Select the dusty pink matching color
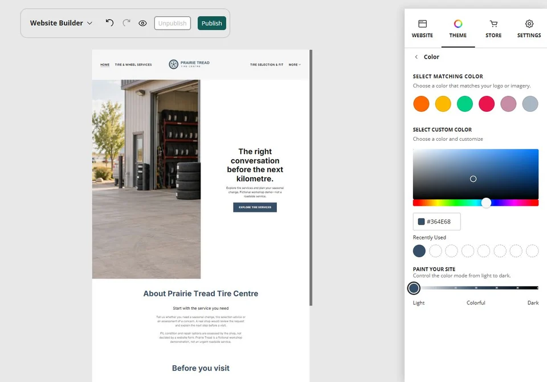 [508, 104]
